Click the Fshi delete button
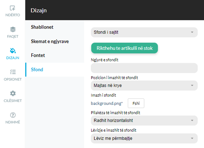The image size is (204, 148). [x=136, y=103]
